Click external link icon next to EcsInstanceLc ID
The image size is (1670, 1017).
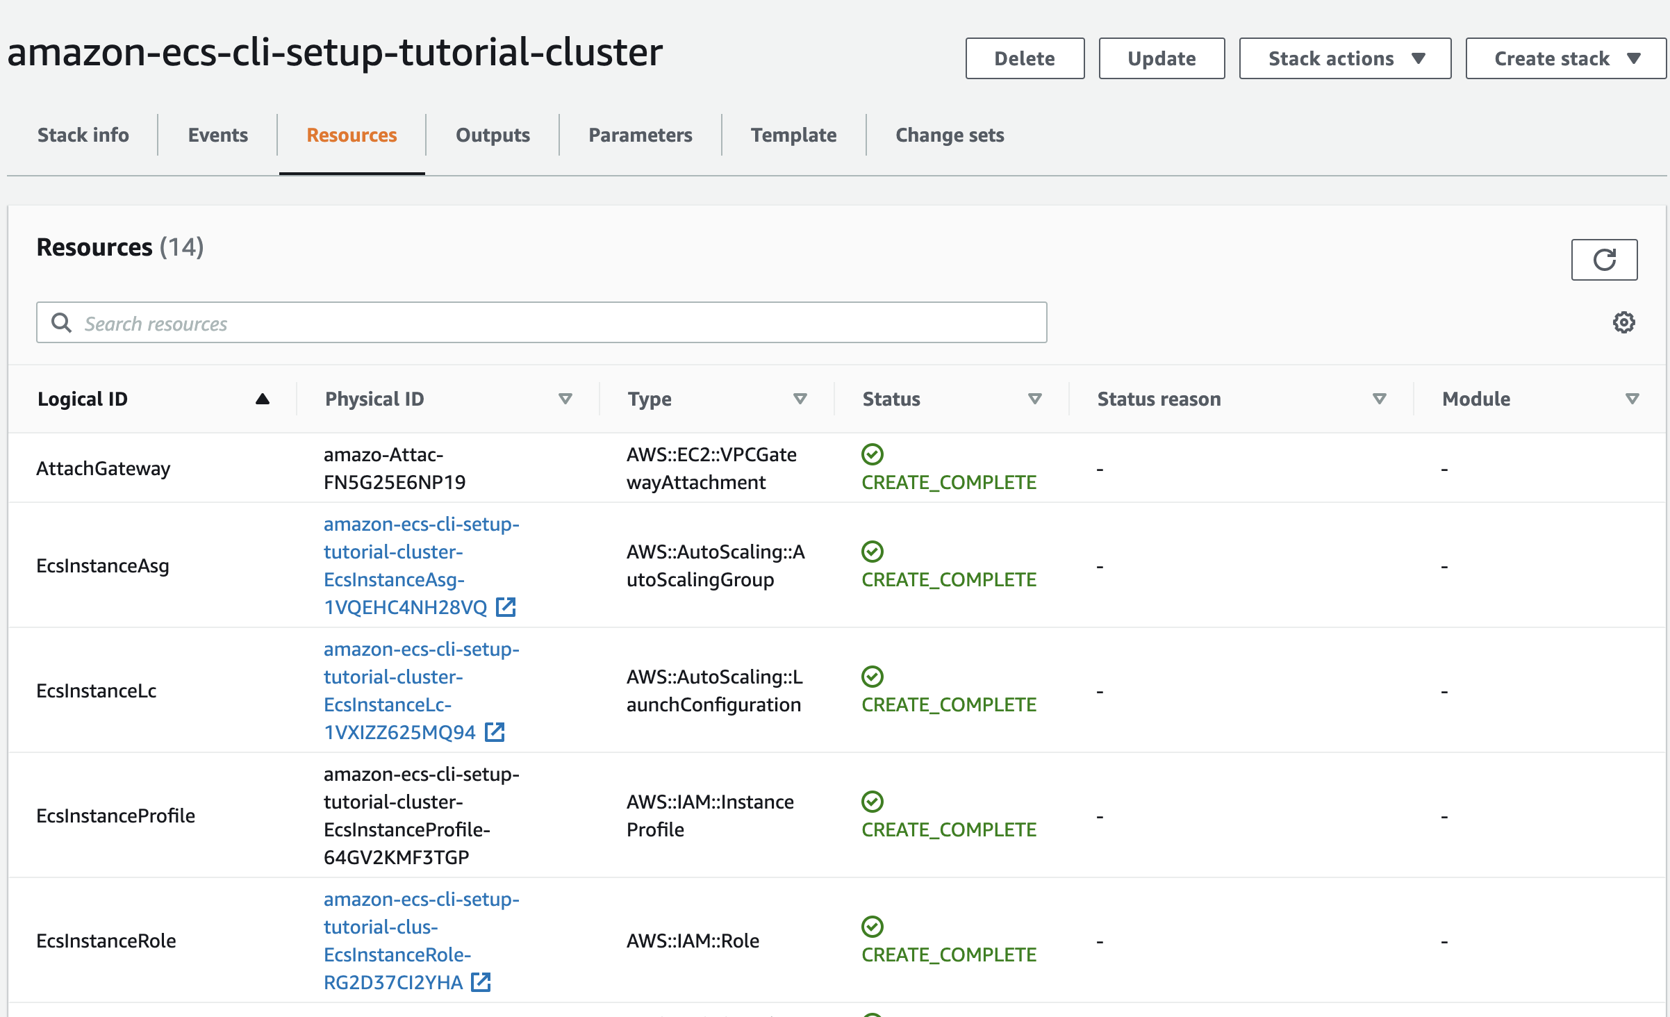[495, 732]
